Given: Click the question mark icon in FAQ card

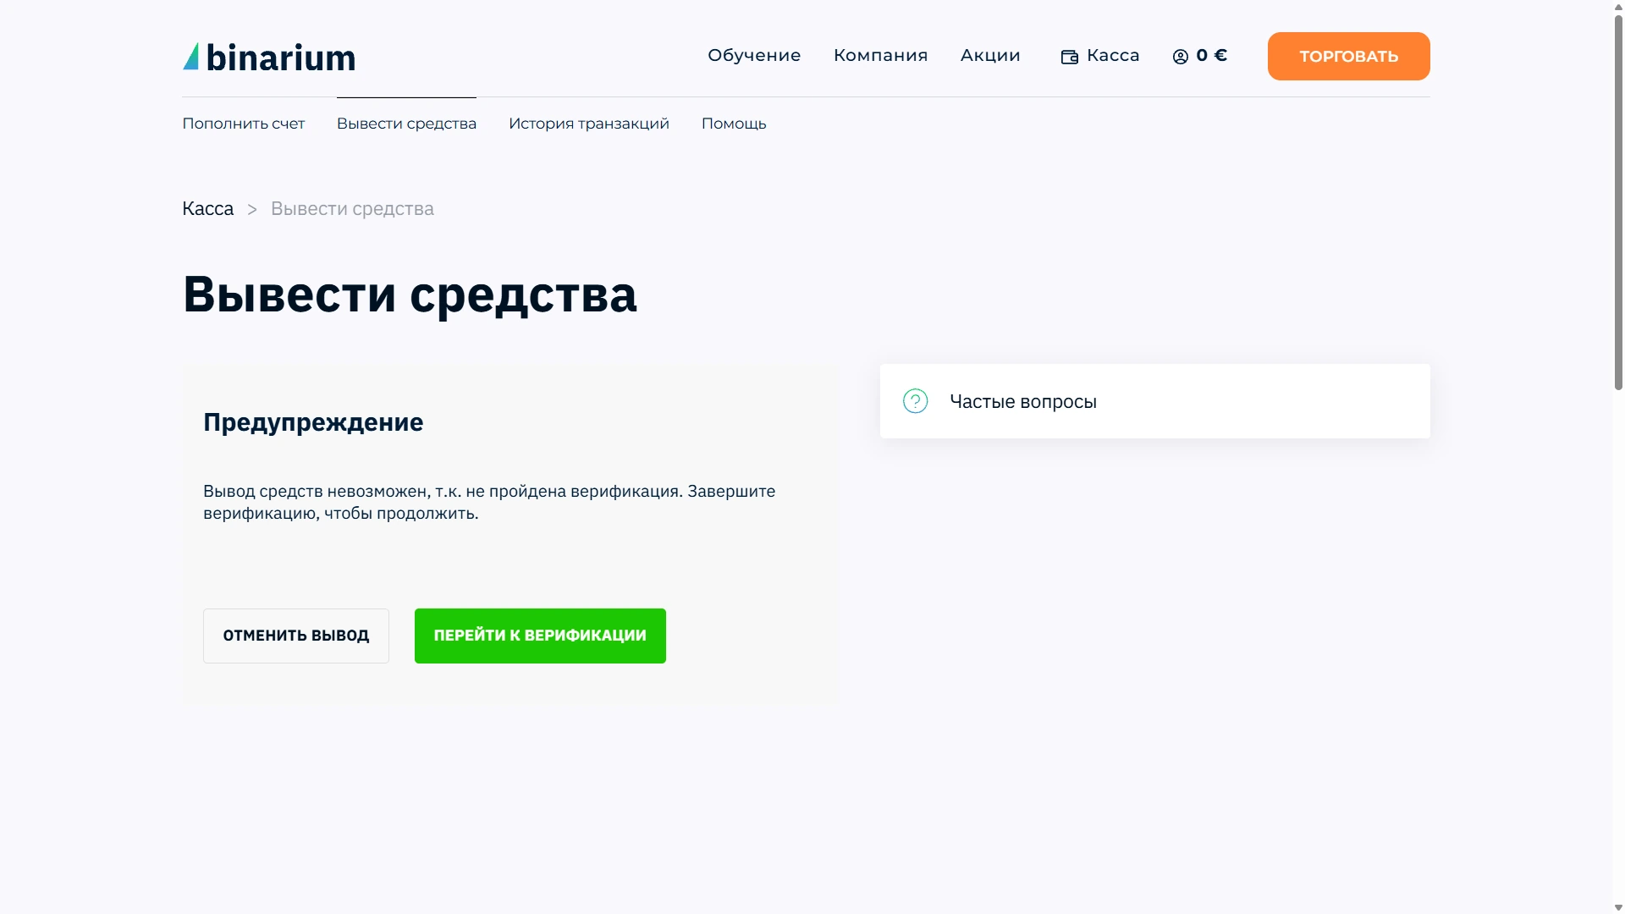Looking at the screenshot, I should [x=915, y=401].
